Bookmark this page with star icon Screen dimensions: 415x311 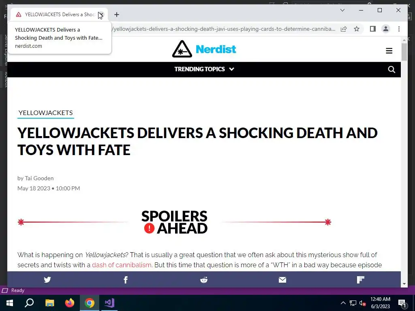[x=357, y=29]
